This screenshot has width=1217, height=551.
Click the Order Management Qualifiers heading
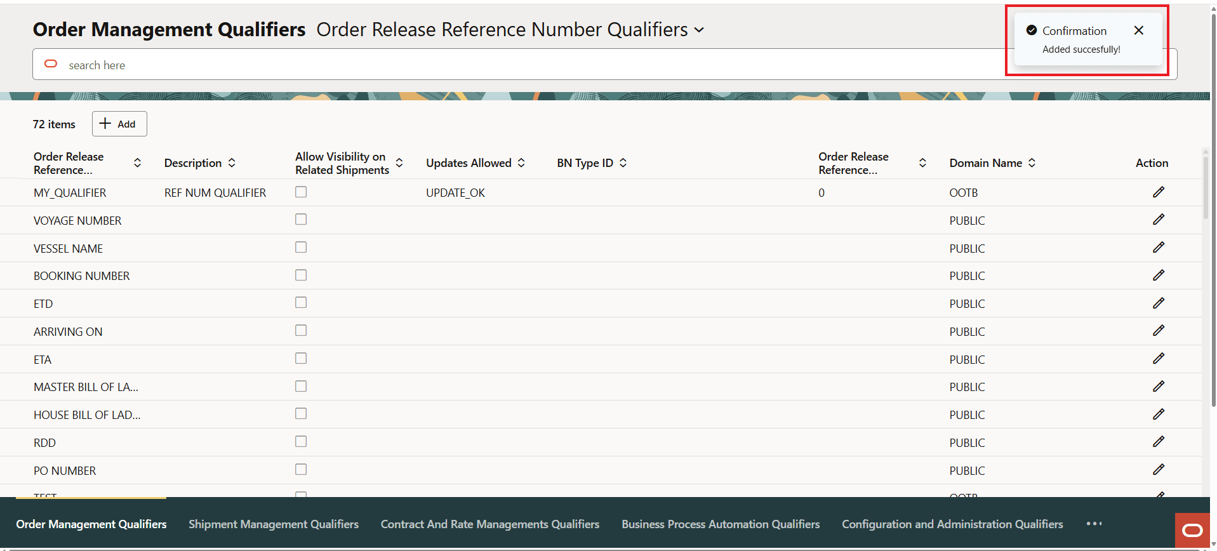pos(169,29)
